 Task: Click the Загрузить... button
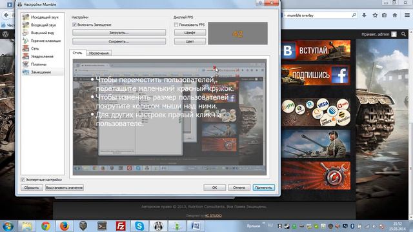click(x=119, y=33)
